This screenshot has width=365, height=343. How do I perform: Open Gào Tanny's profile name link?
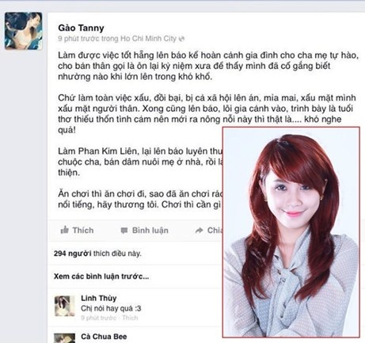(81, 28)
